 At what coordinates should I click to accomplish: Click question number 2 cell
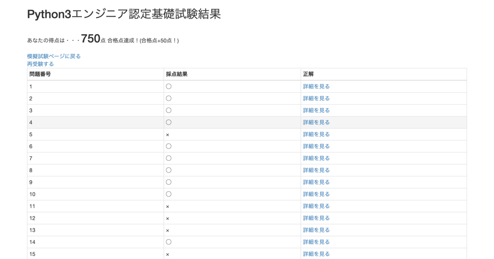coord(96,98)
